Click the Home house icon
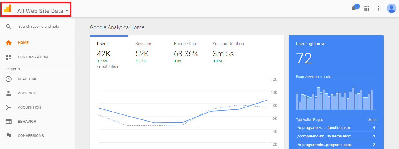Image resolution: width=399 pixels, height=149 pixels. pyautogui.click(x=9, y=43)
